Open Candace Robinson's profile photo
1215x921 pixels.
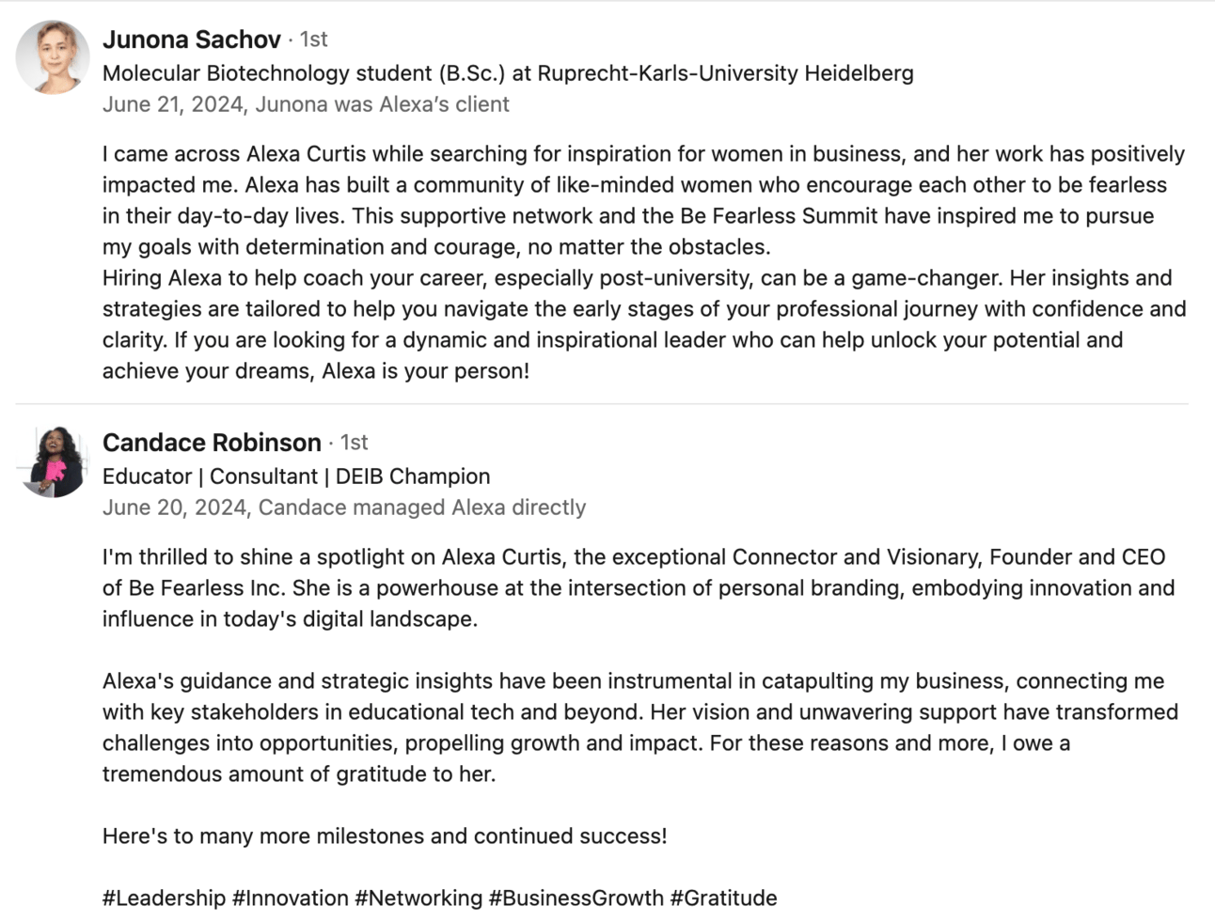(53, 460)
